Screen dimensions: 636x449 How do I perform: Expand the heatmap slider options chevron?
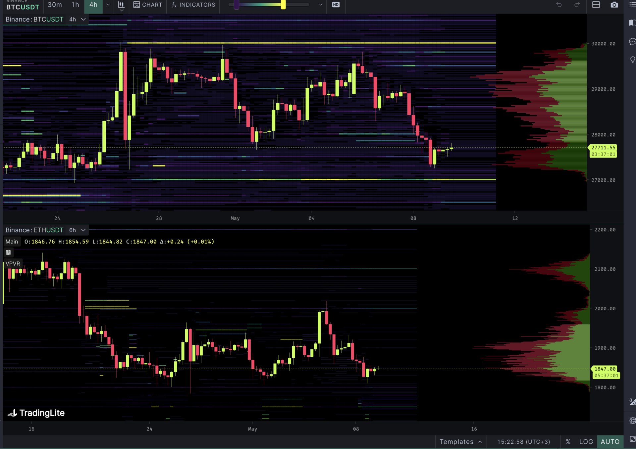[x=320, y=5]
